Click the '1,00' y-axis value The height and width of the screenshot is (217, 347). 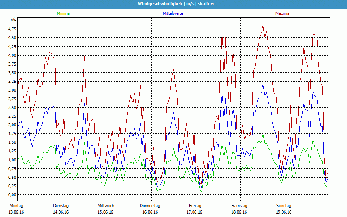point(13,160)
